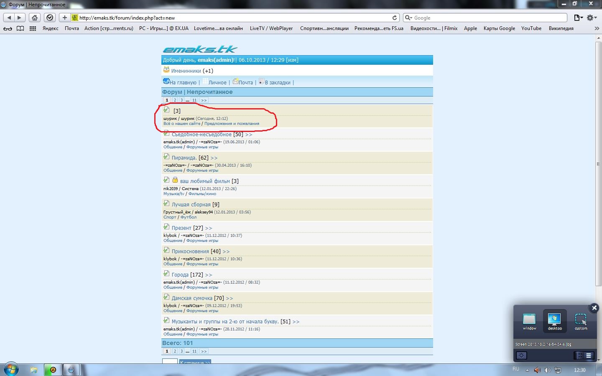Click the Safari home button
This screenshot has height=376, width=602.
[x=35, y=18]
